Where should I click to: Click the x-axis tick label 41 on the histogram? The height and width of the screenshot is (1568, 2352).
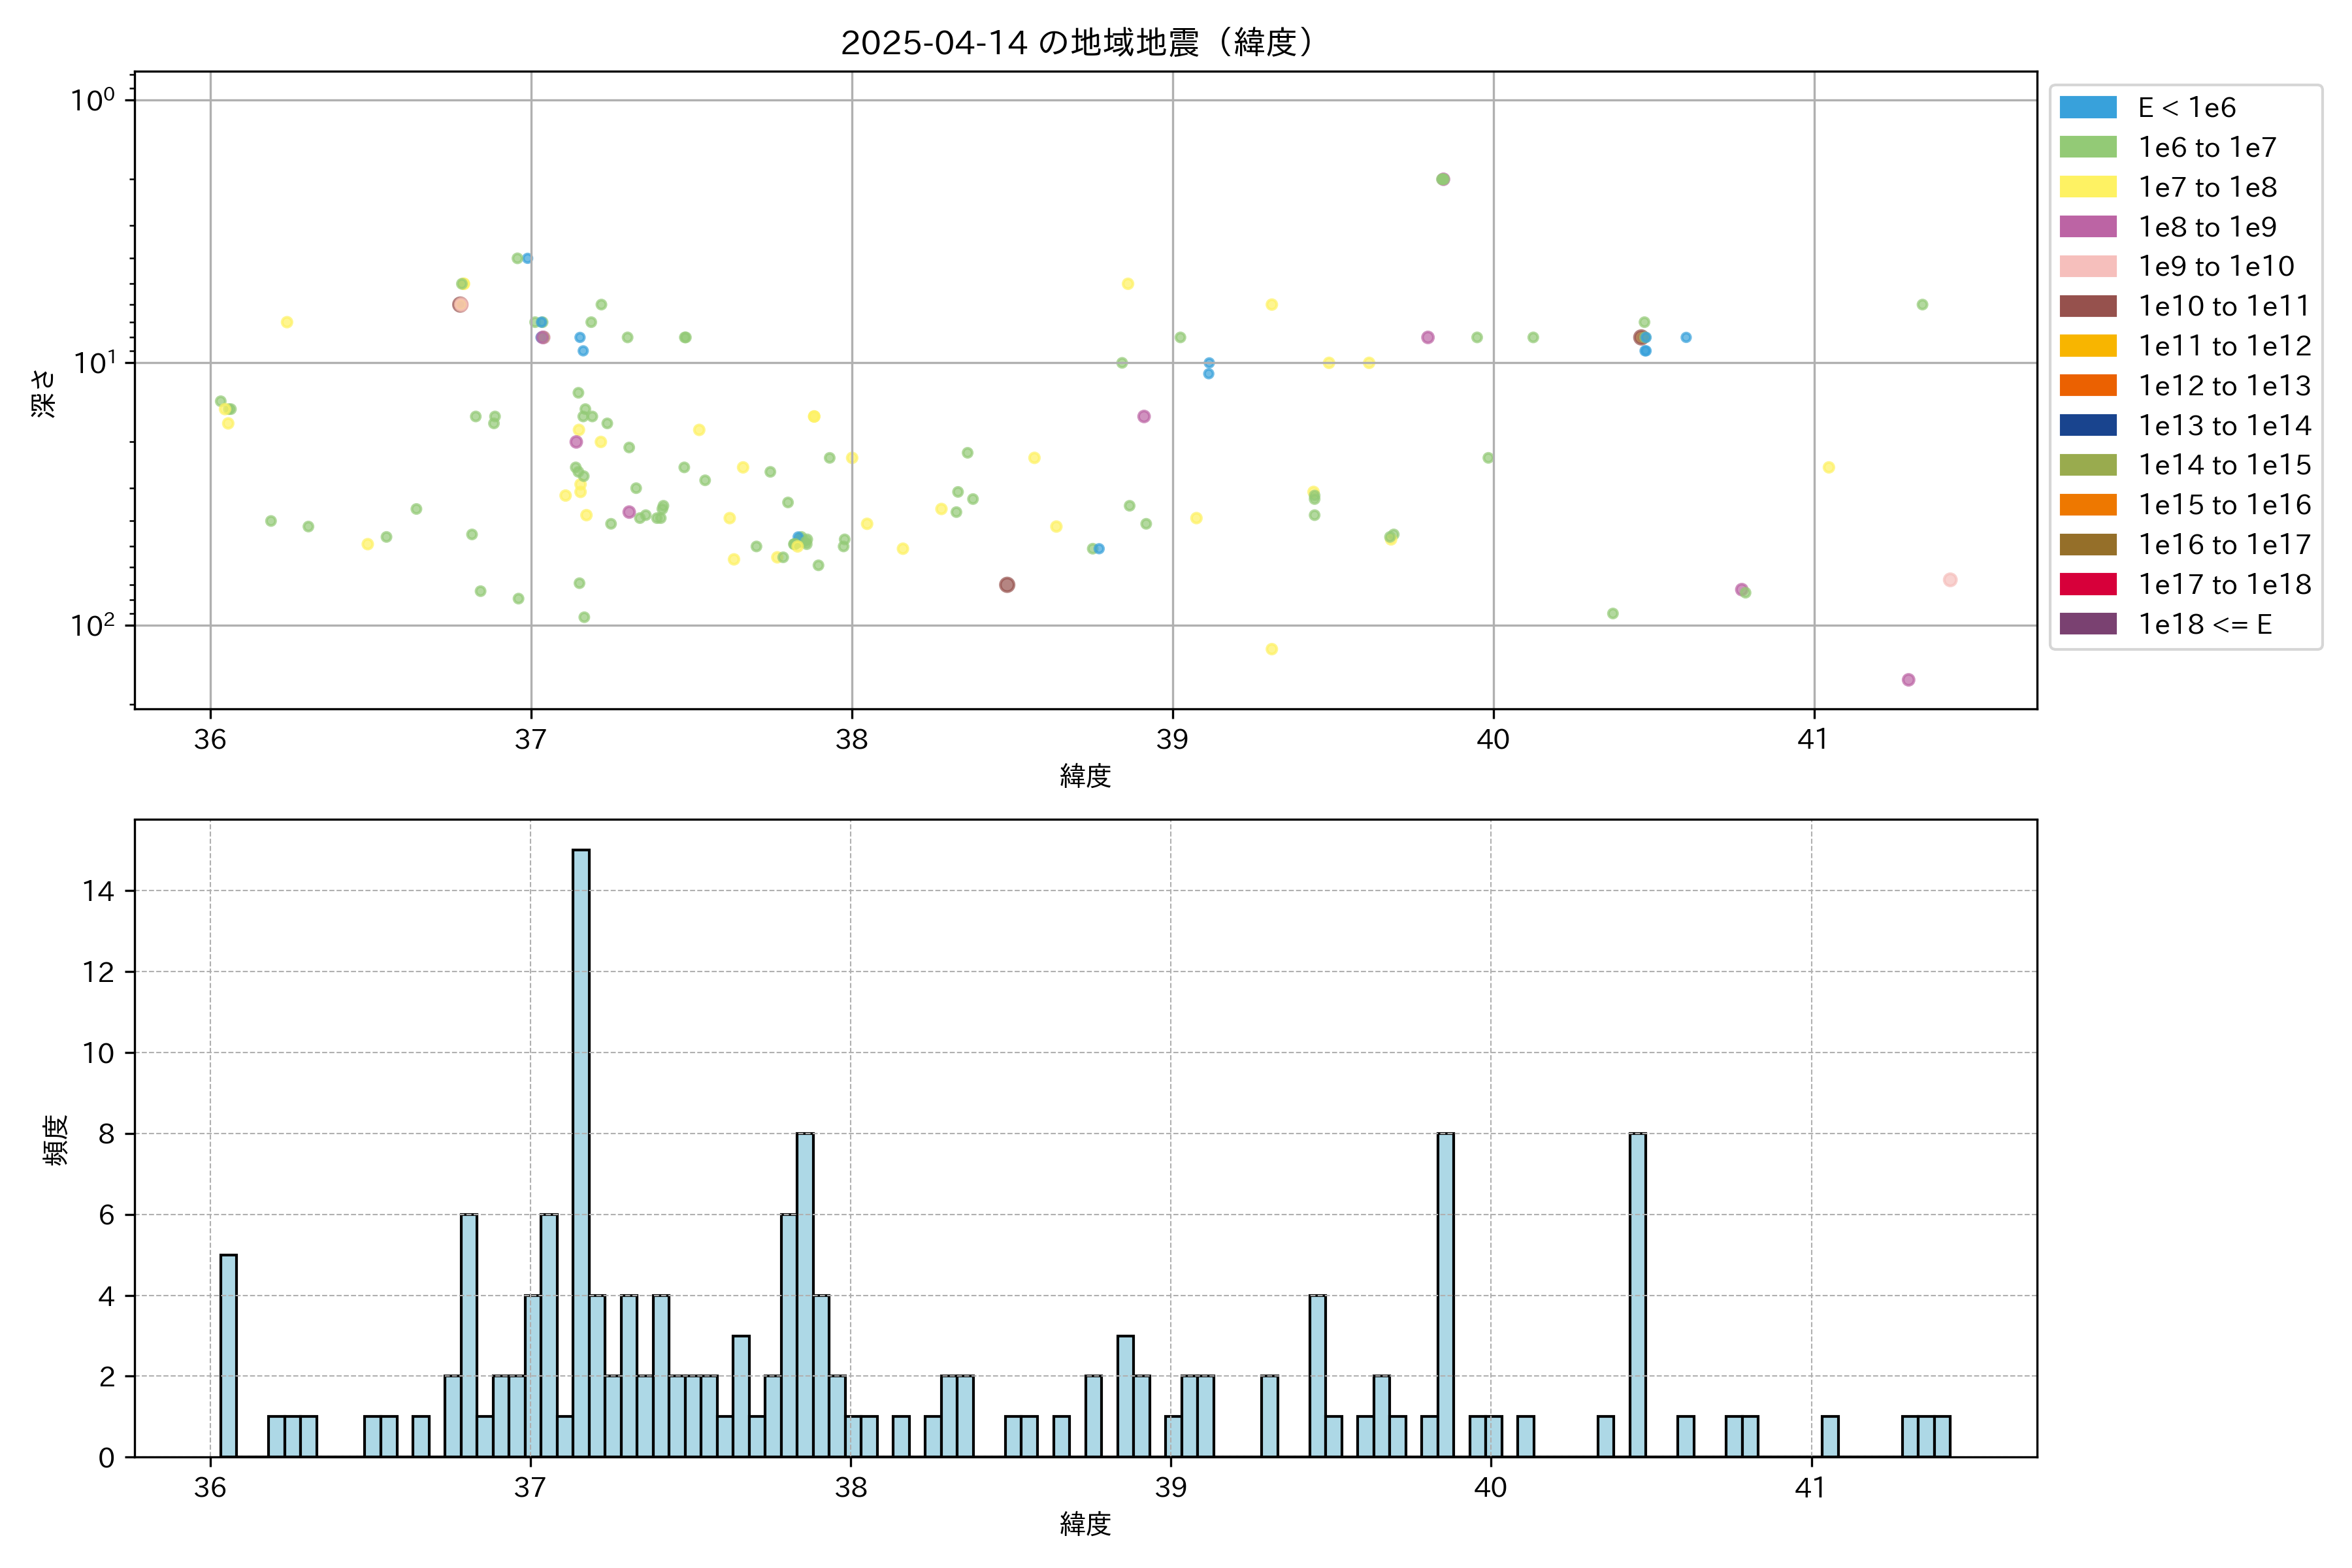coord(1810,1488)
